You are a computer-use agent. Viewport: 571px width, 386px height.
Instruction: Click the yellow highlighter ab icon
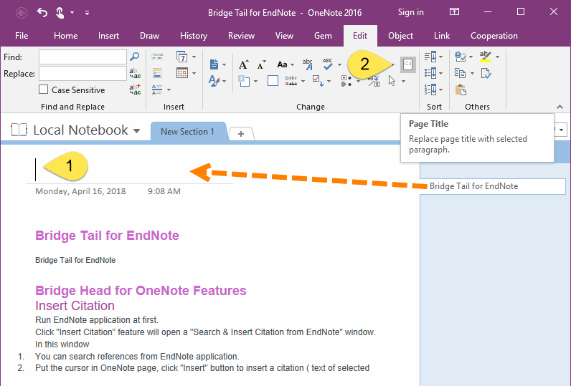[486, 57]
